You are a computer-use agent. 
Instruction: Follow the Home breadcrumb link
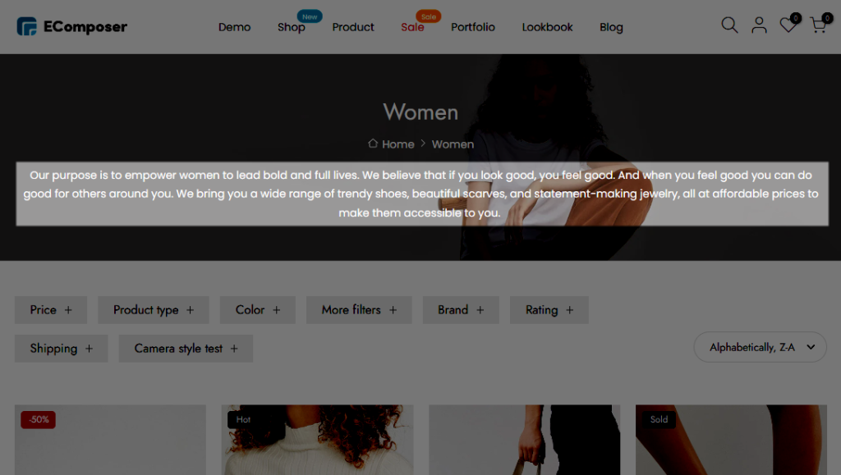tap(398, 144)
